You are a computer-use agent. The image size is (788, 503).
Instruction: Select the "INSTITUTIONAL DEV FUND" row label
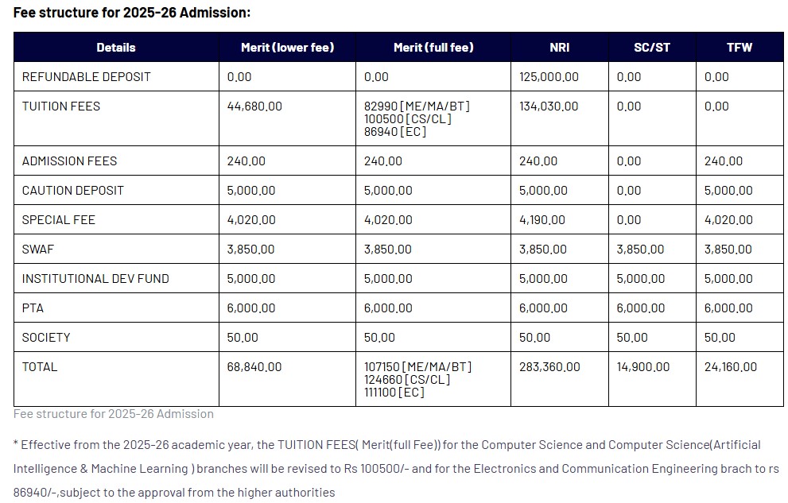pyautogui.click(x=95, y=279)
